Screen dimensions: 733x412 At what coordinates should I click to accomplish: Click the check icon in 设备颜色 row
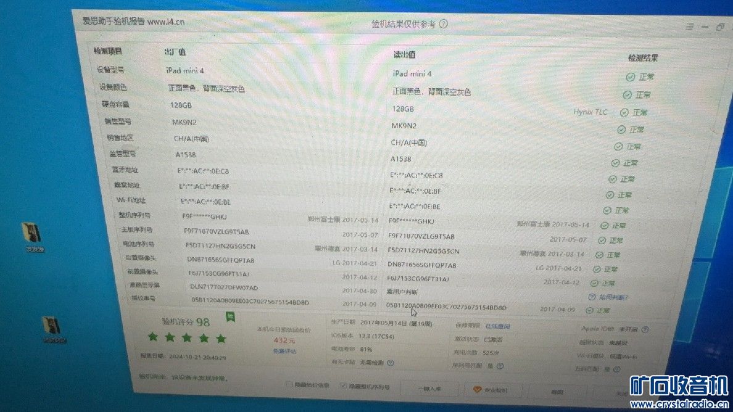(x=627, y=95)
